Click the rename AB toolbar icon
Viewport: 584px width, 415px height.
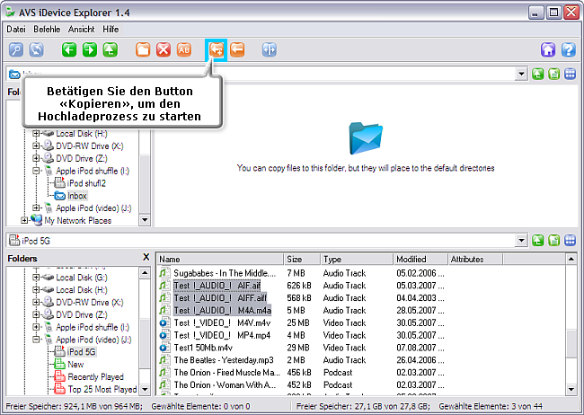184,49
